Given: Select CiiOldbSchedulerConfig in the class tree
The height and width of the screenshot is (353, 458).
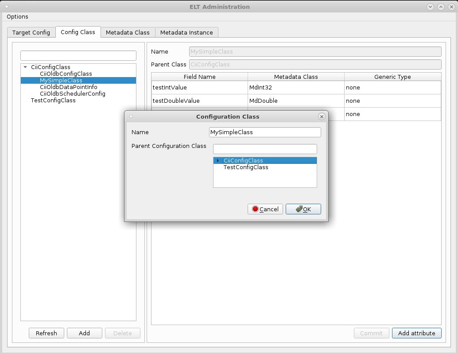Looking at the screenshot, I should pos(72,94).
